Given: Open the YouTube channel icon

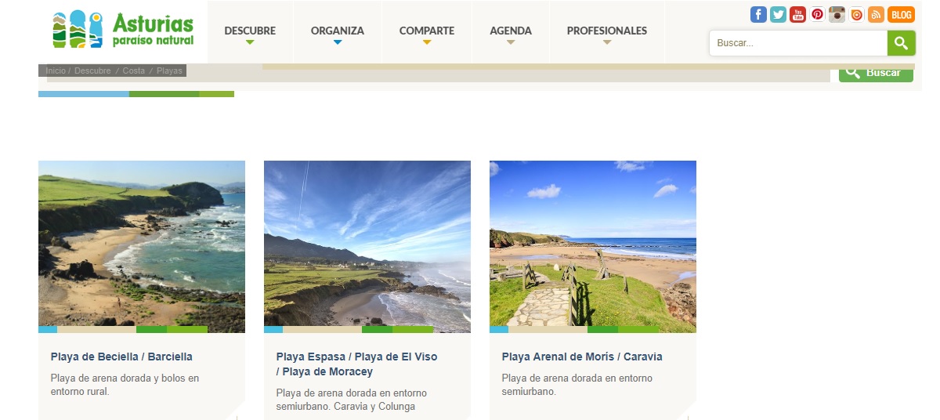Looking at the screenshot, I should [x=797, y=14].
